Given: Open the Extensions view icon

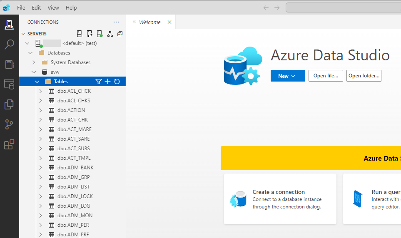Looking at the screenshot, I should 9,144.
